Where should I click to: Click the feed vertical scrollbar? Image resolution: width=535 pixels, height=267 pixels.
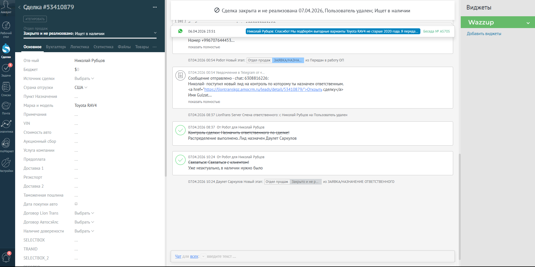click(x=460, y=206)
